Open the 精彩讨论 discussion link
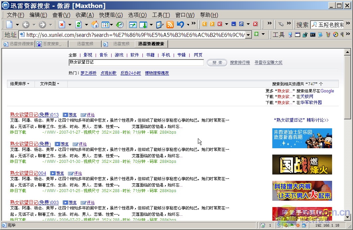Screen dimensions: 353x230 click(301, 120)
